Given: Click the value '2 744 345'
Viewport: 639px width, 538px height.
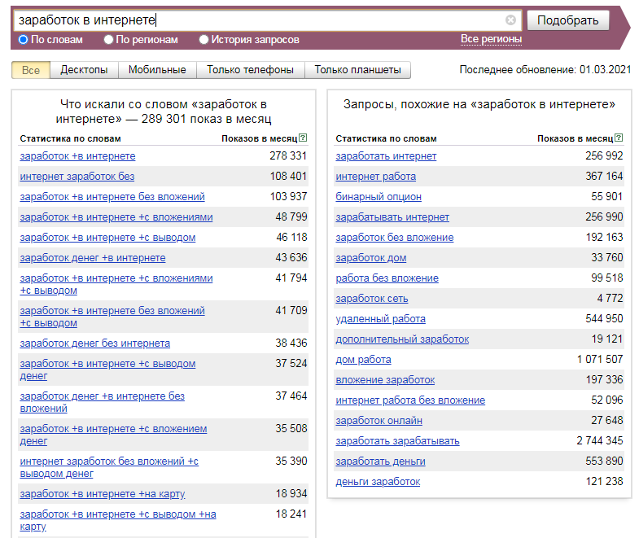Looking at the screenshot, I should 599,440.
